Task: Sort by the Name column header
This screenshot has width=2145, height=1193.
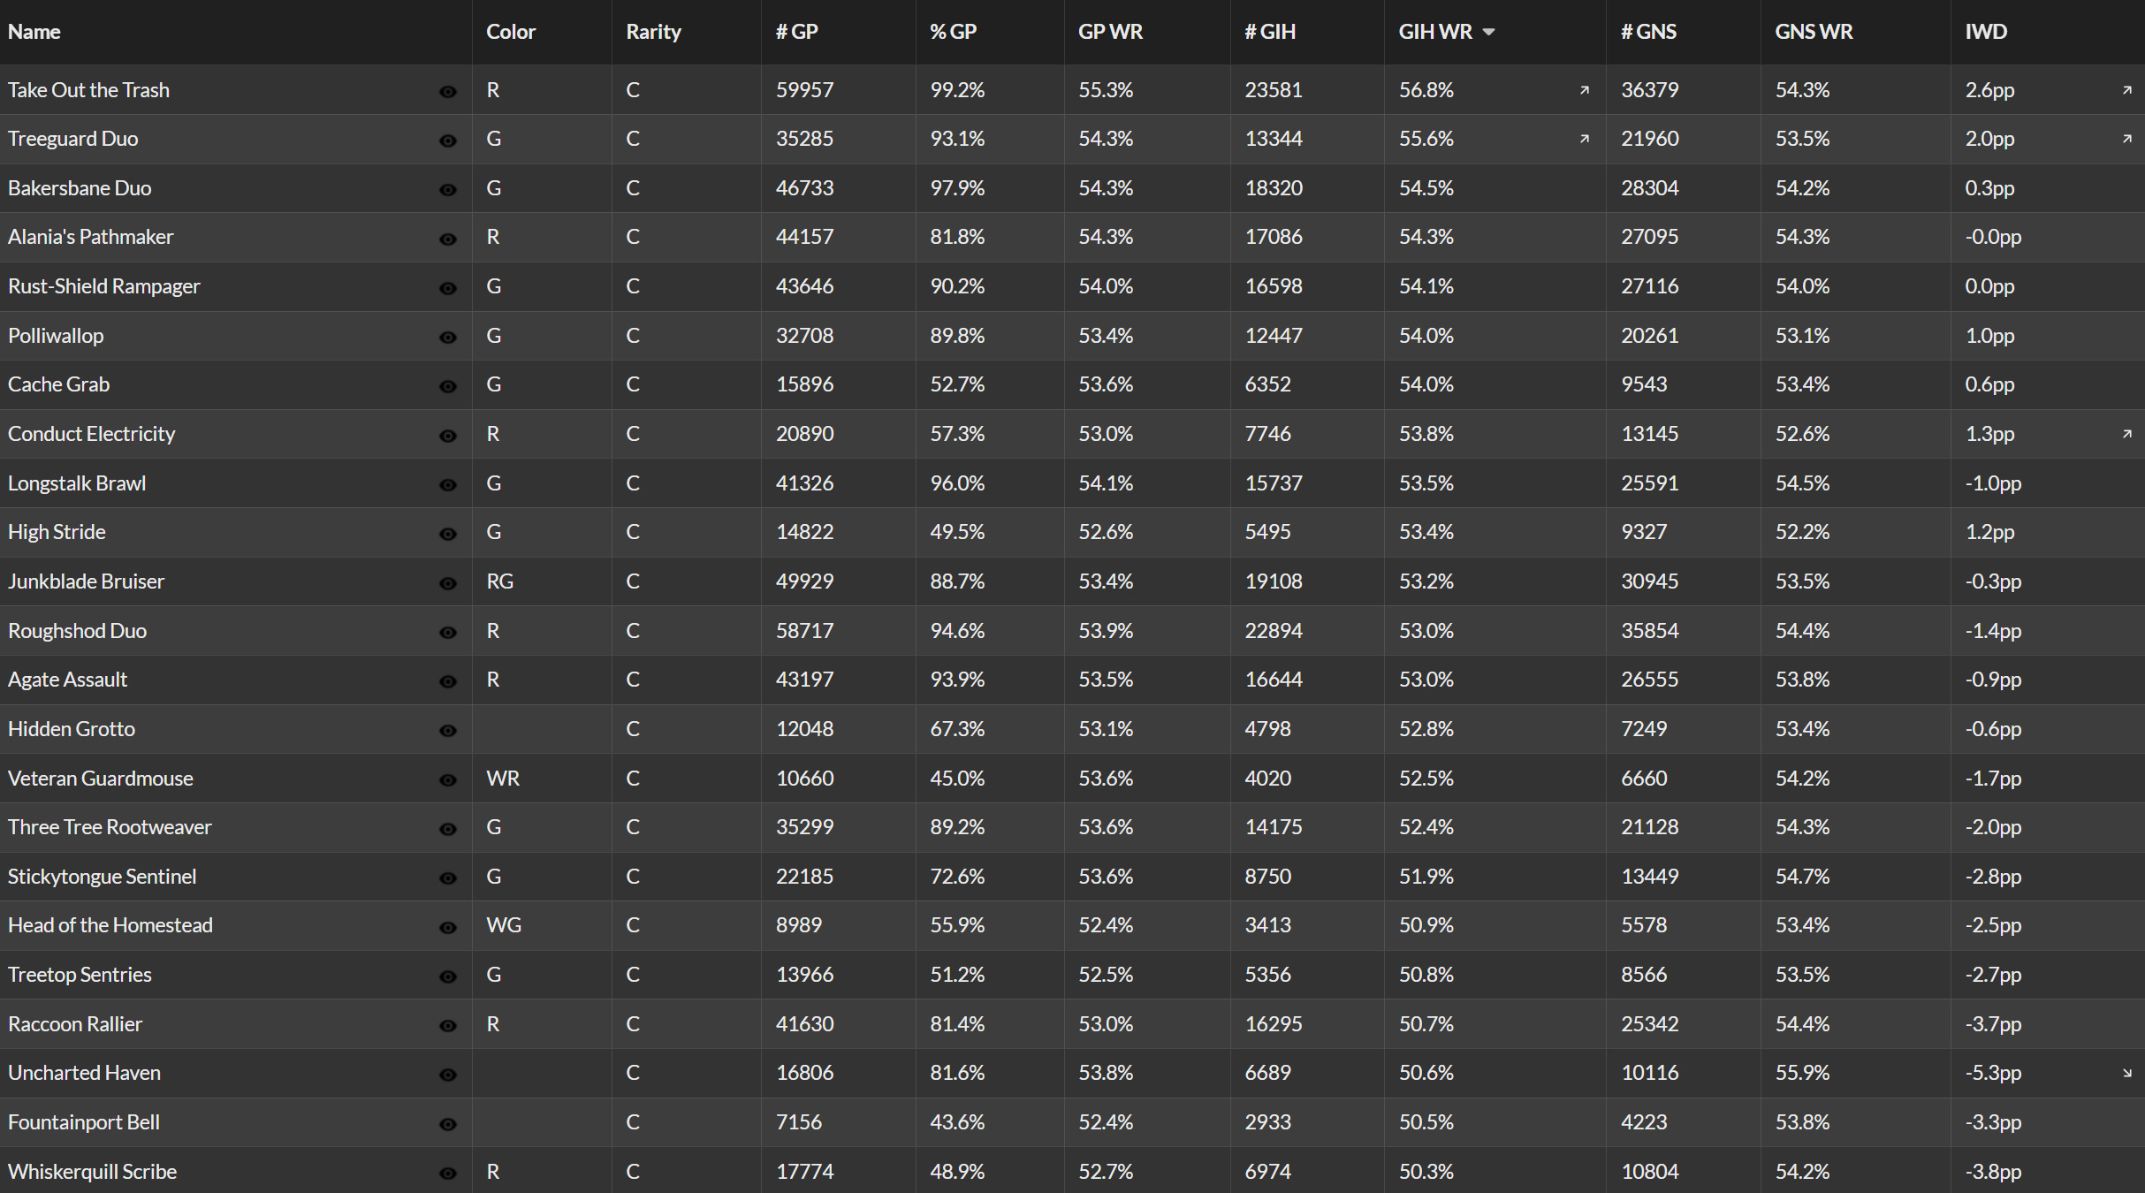Action: 34,32
